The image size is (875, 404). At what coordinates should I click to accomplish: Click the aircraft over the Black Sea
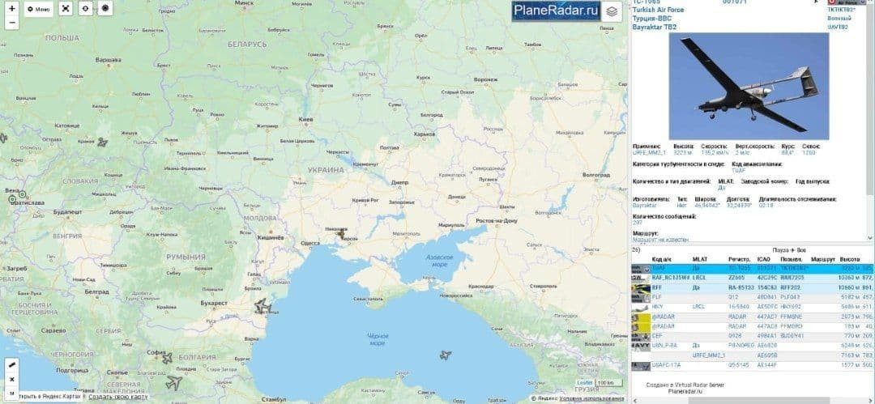(x=445, y=355)
